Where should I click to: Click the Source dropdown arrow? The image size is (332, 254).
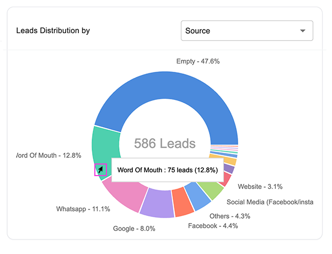pos(302,31)
